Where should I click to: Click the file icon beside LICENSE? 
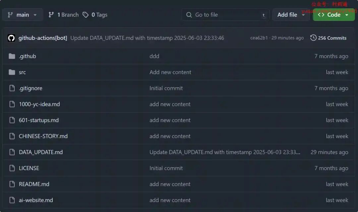coord(12,168)
